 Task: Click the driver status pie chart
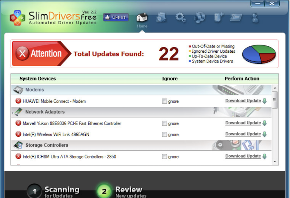[x=259, y=54]
